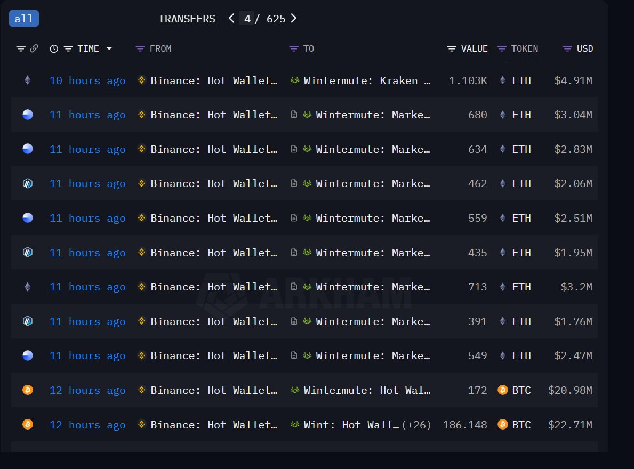
Task: Click the value '559'
Action: (478, 218)
